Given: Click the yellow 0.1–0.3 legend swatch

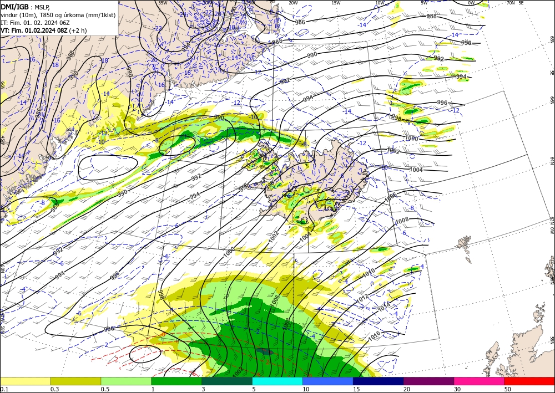Looking at the screenshot, I should (25, 381).
